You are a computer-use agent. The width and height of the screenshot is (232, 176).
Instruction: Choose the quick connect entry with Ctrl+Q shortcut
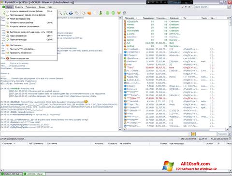pos(31,32)
